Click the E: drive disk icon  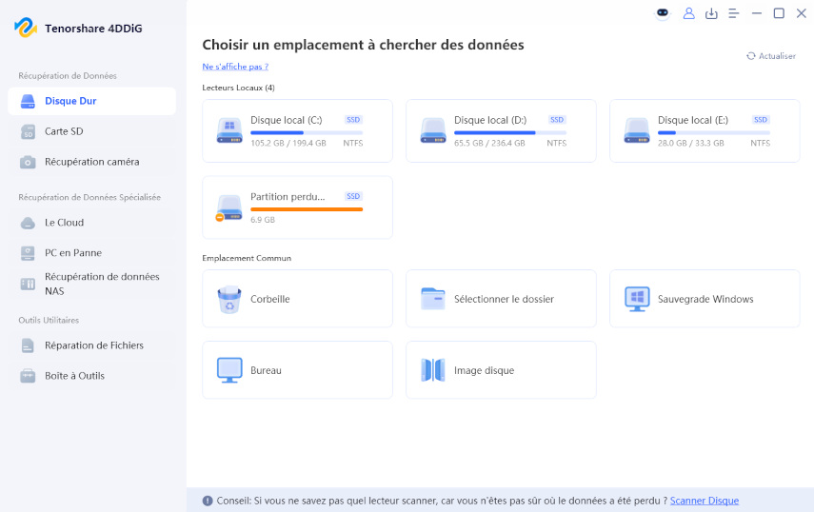[x=637, y=130]
